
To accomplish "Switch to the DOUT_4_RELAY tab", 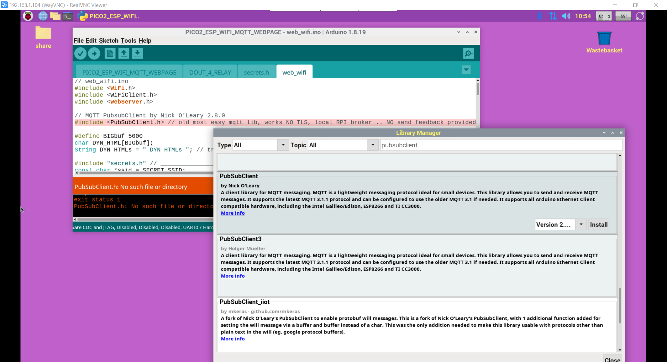I will (210, 72).
